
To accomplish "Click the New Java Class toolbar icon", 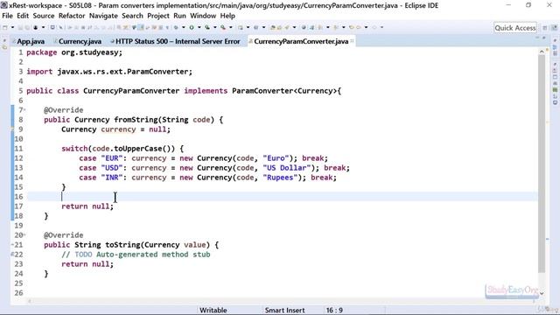I will 255,27.
